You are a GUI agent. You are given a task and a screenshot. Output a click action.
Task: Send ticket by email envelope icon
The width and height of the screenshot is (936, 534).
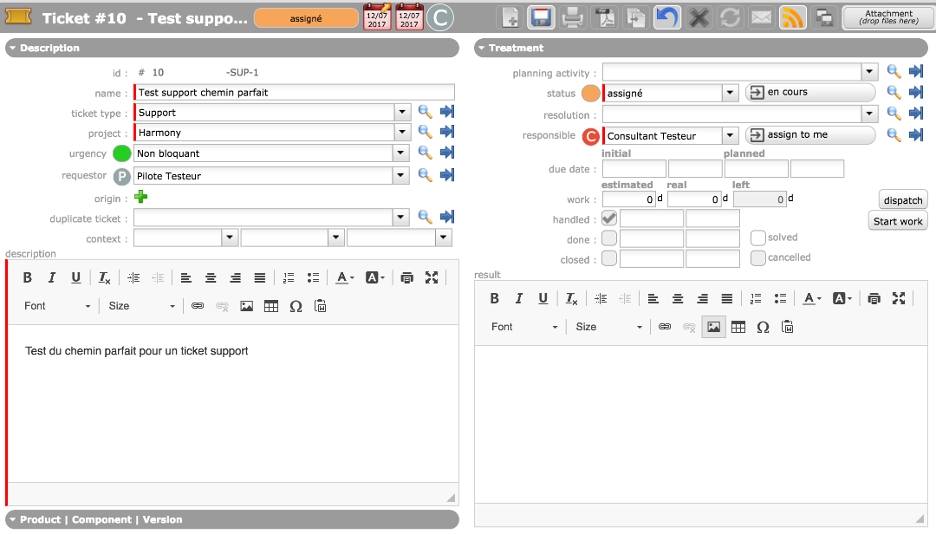(x=761, y=17)
